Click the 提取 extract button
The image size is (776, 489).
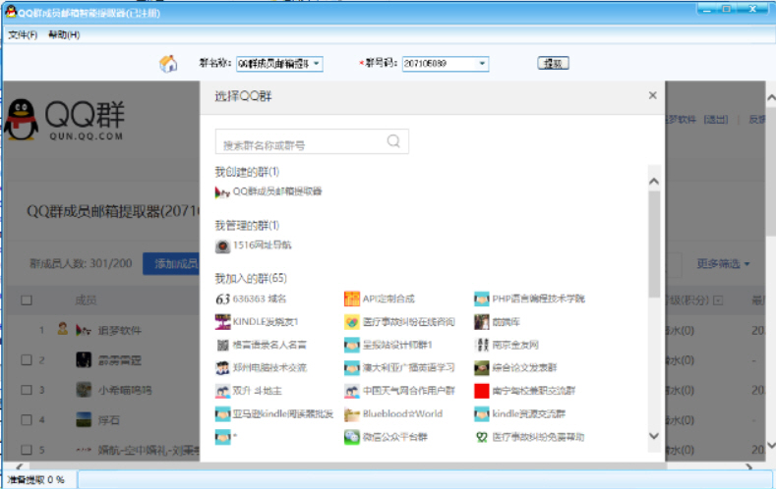pos(553,63)
